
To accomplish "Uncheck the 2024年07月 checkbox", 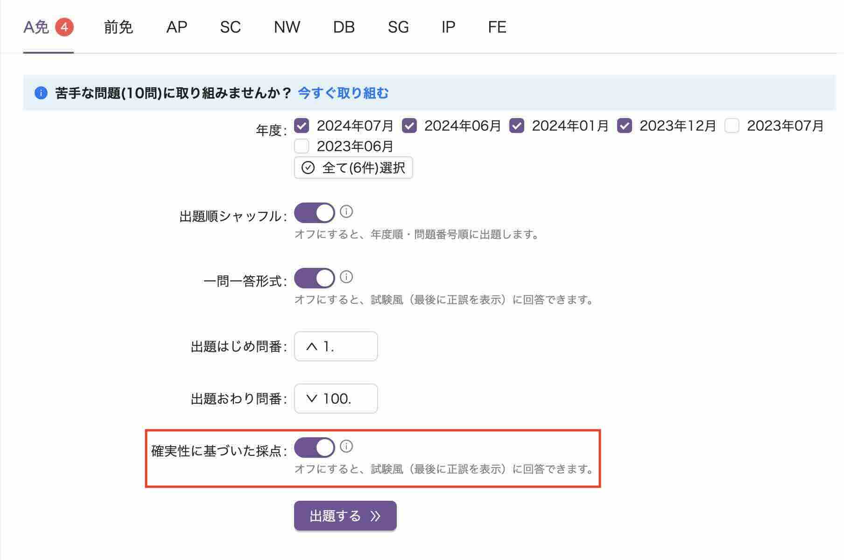I will (x=302, y=126).
